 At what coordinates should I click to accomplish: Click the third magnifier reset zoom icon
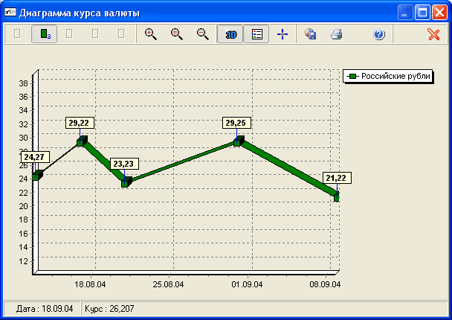click(202, 34)
